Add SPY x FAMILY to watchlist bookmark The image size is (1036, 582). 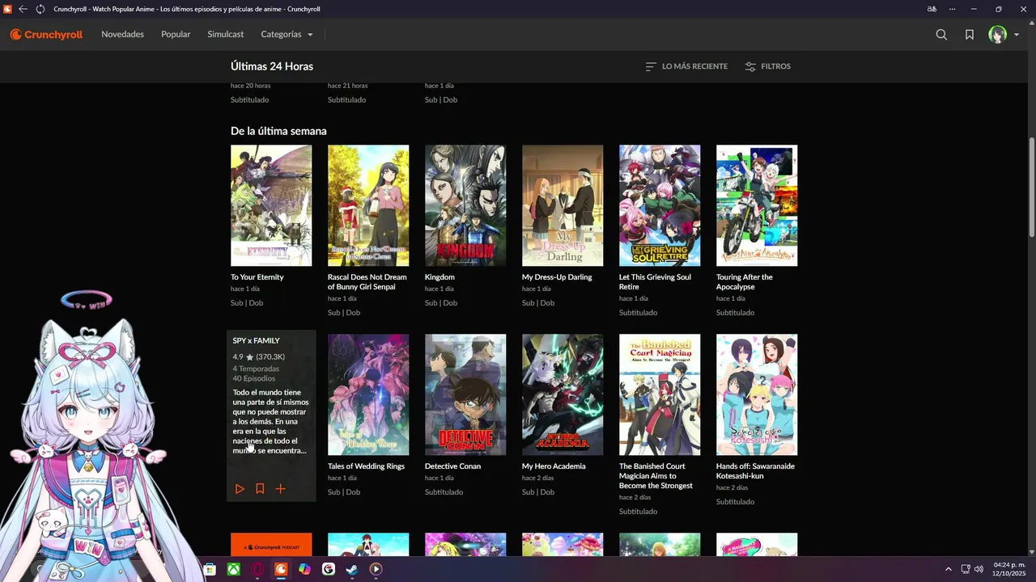point(260,489)
